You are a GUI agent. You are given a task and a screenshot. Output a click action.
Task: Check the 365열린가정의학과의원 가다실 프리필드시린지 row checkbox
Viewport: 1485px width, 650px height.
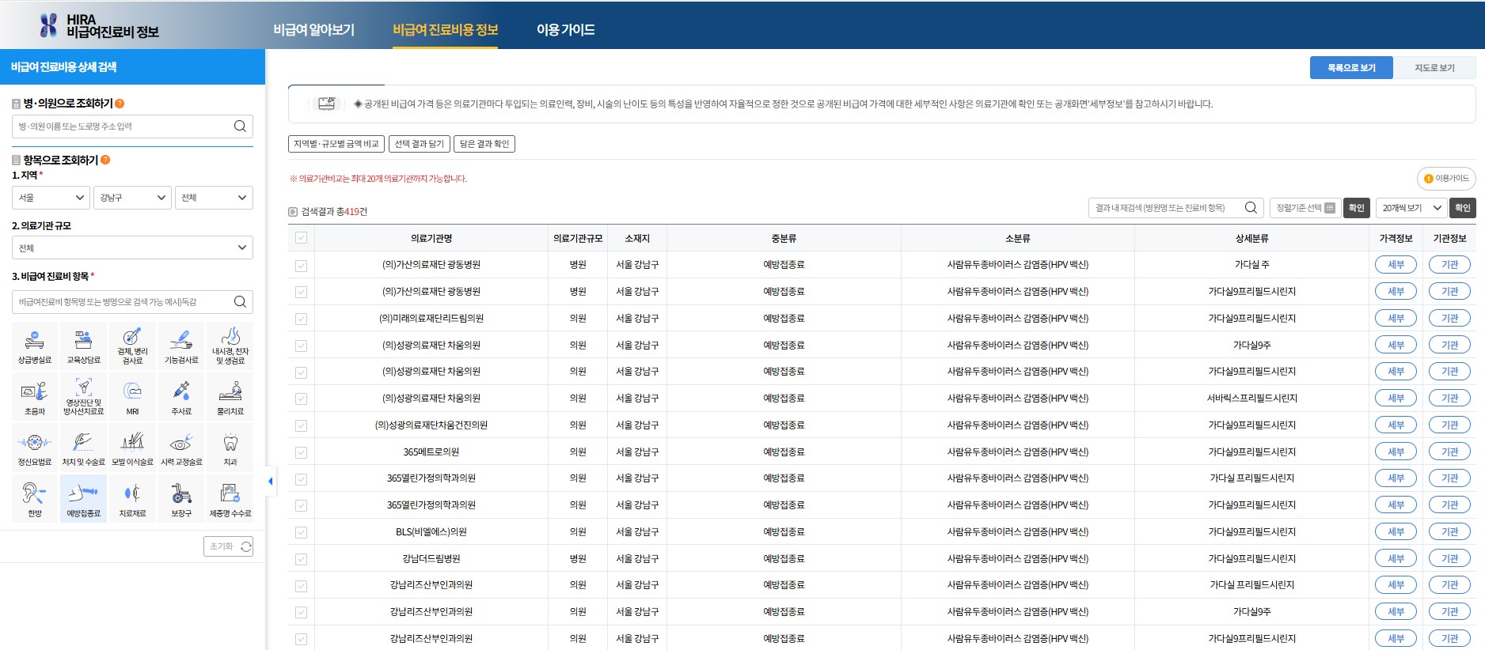301,479
